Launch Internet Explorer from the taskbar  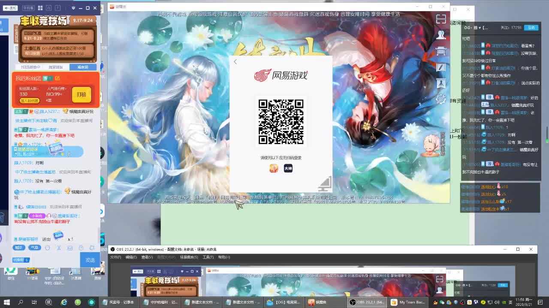pos(64,302)
